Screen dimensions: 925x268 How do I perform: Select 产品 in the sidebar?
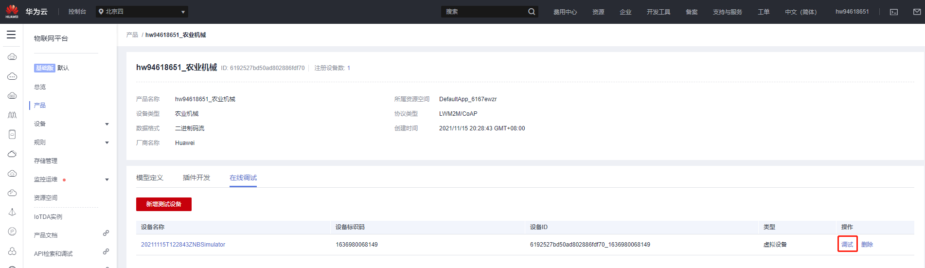click(40, 106)
